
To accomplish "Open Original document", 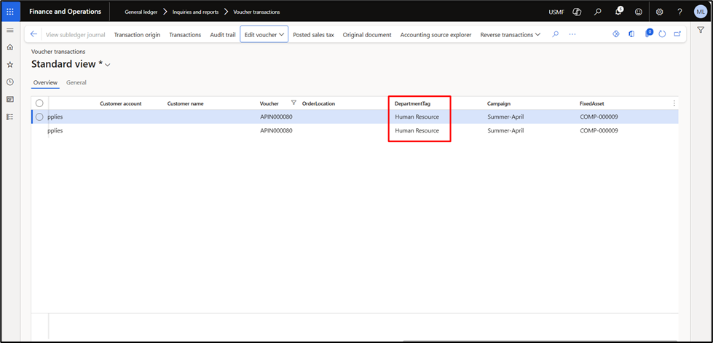I will (367, 34).
